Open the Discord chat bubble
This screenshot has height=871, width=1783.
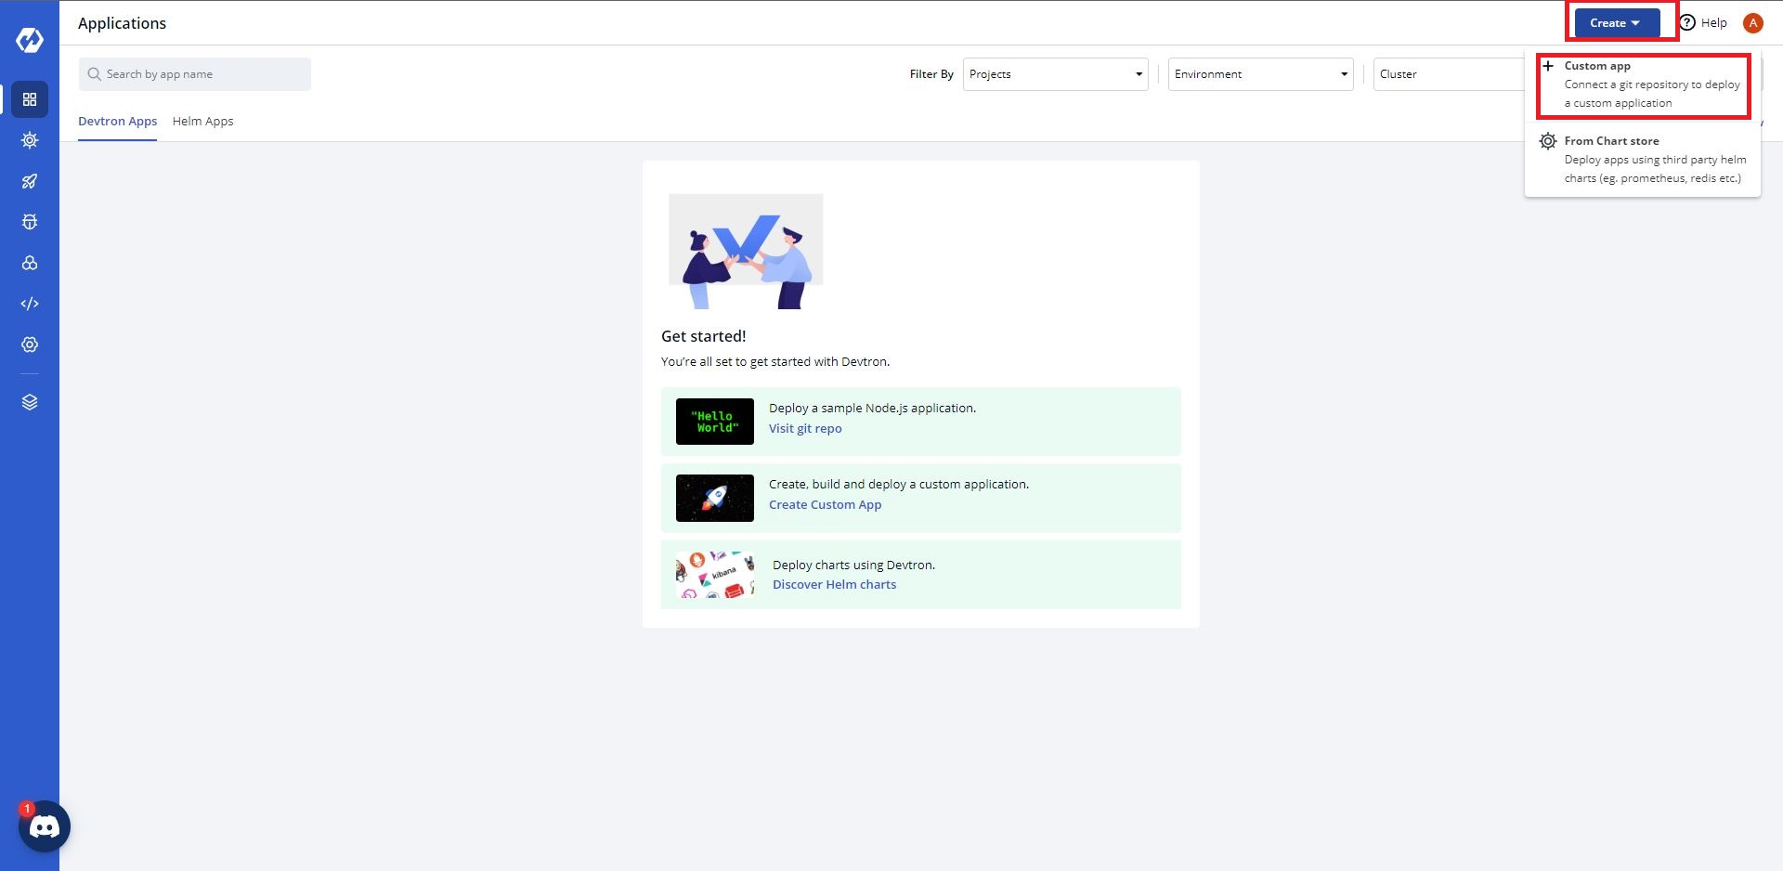click(45, 826)
